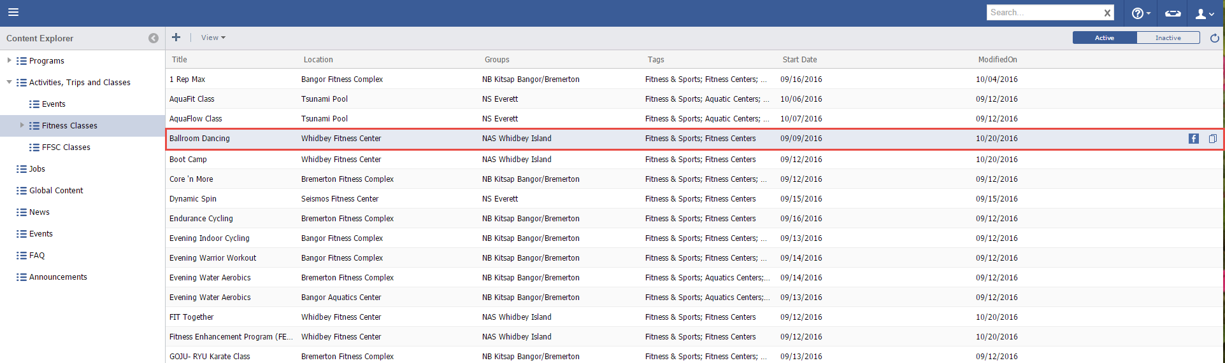Open the help dropdown menu

click(x=1140, y=13)
